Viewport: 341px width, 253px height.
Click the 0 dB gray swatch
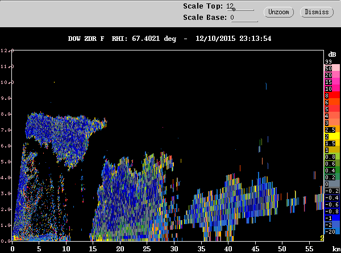(x=332, y=184)
